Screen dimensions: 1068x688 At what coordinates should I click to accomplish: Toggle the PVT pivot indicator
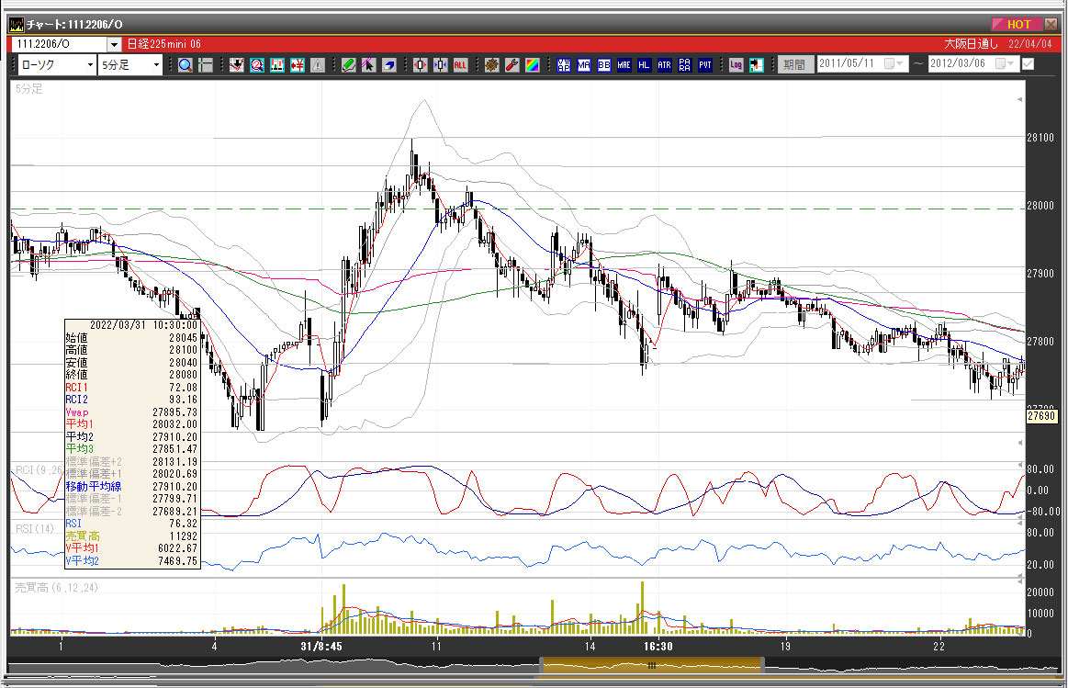[705, 64]
